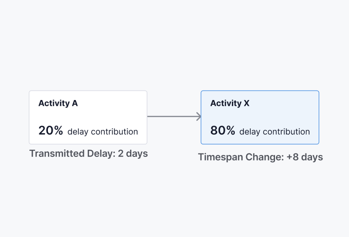Click the arrowhead pointing to Activity X
349x237 pixels.
point(199,117)
